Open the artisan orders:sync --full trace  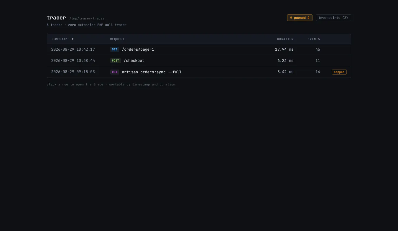coord(199,72)
